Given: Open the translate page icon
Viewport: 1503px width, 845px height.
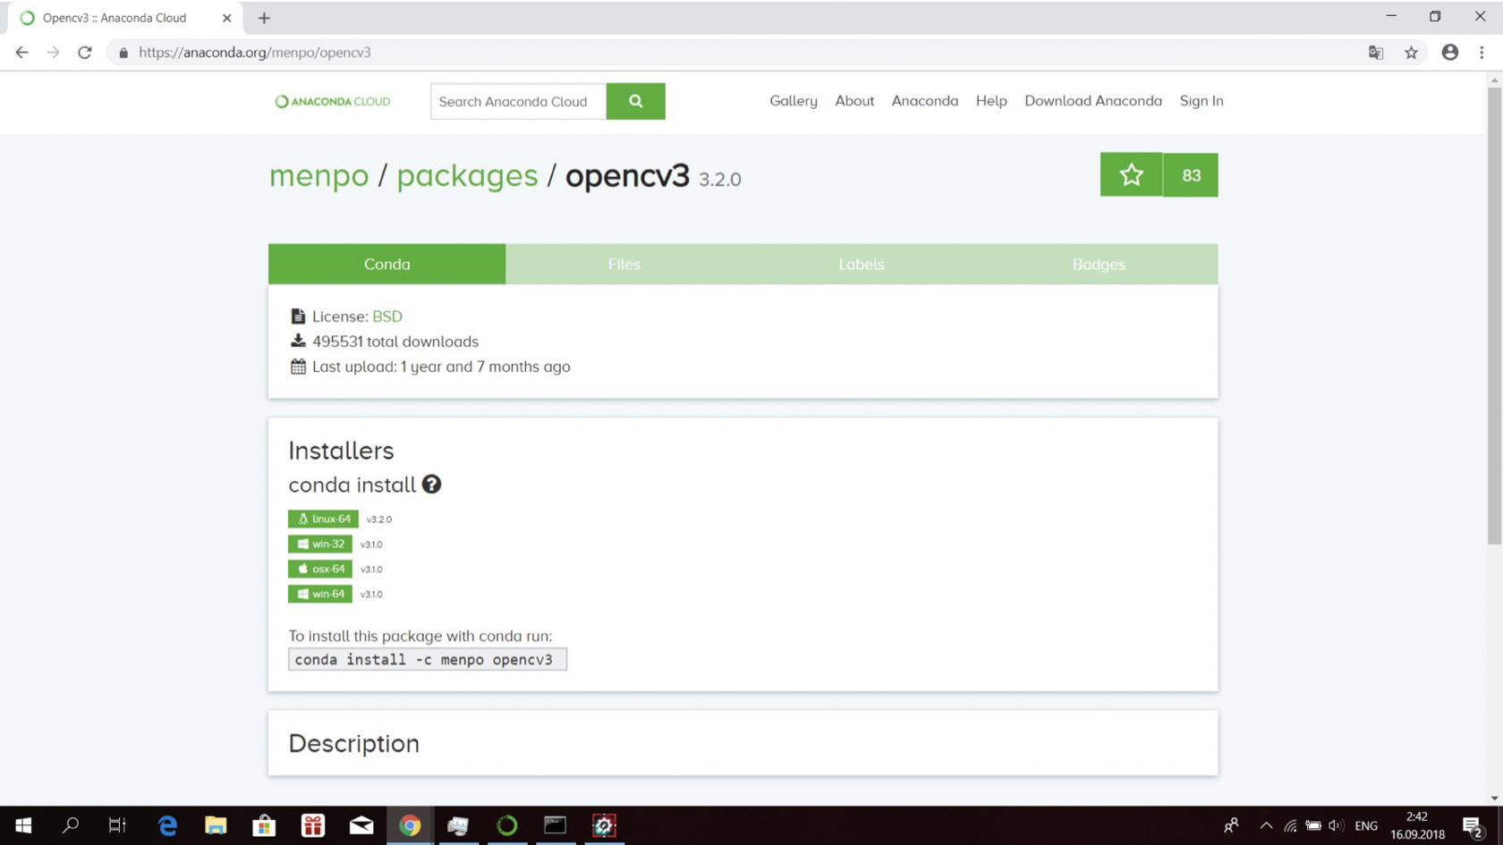Looking at the screenshot, I should pos(1376,53).
